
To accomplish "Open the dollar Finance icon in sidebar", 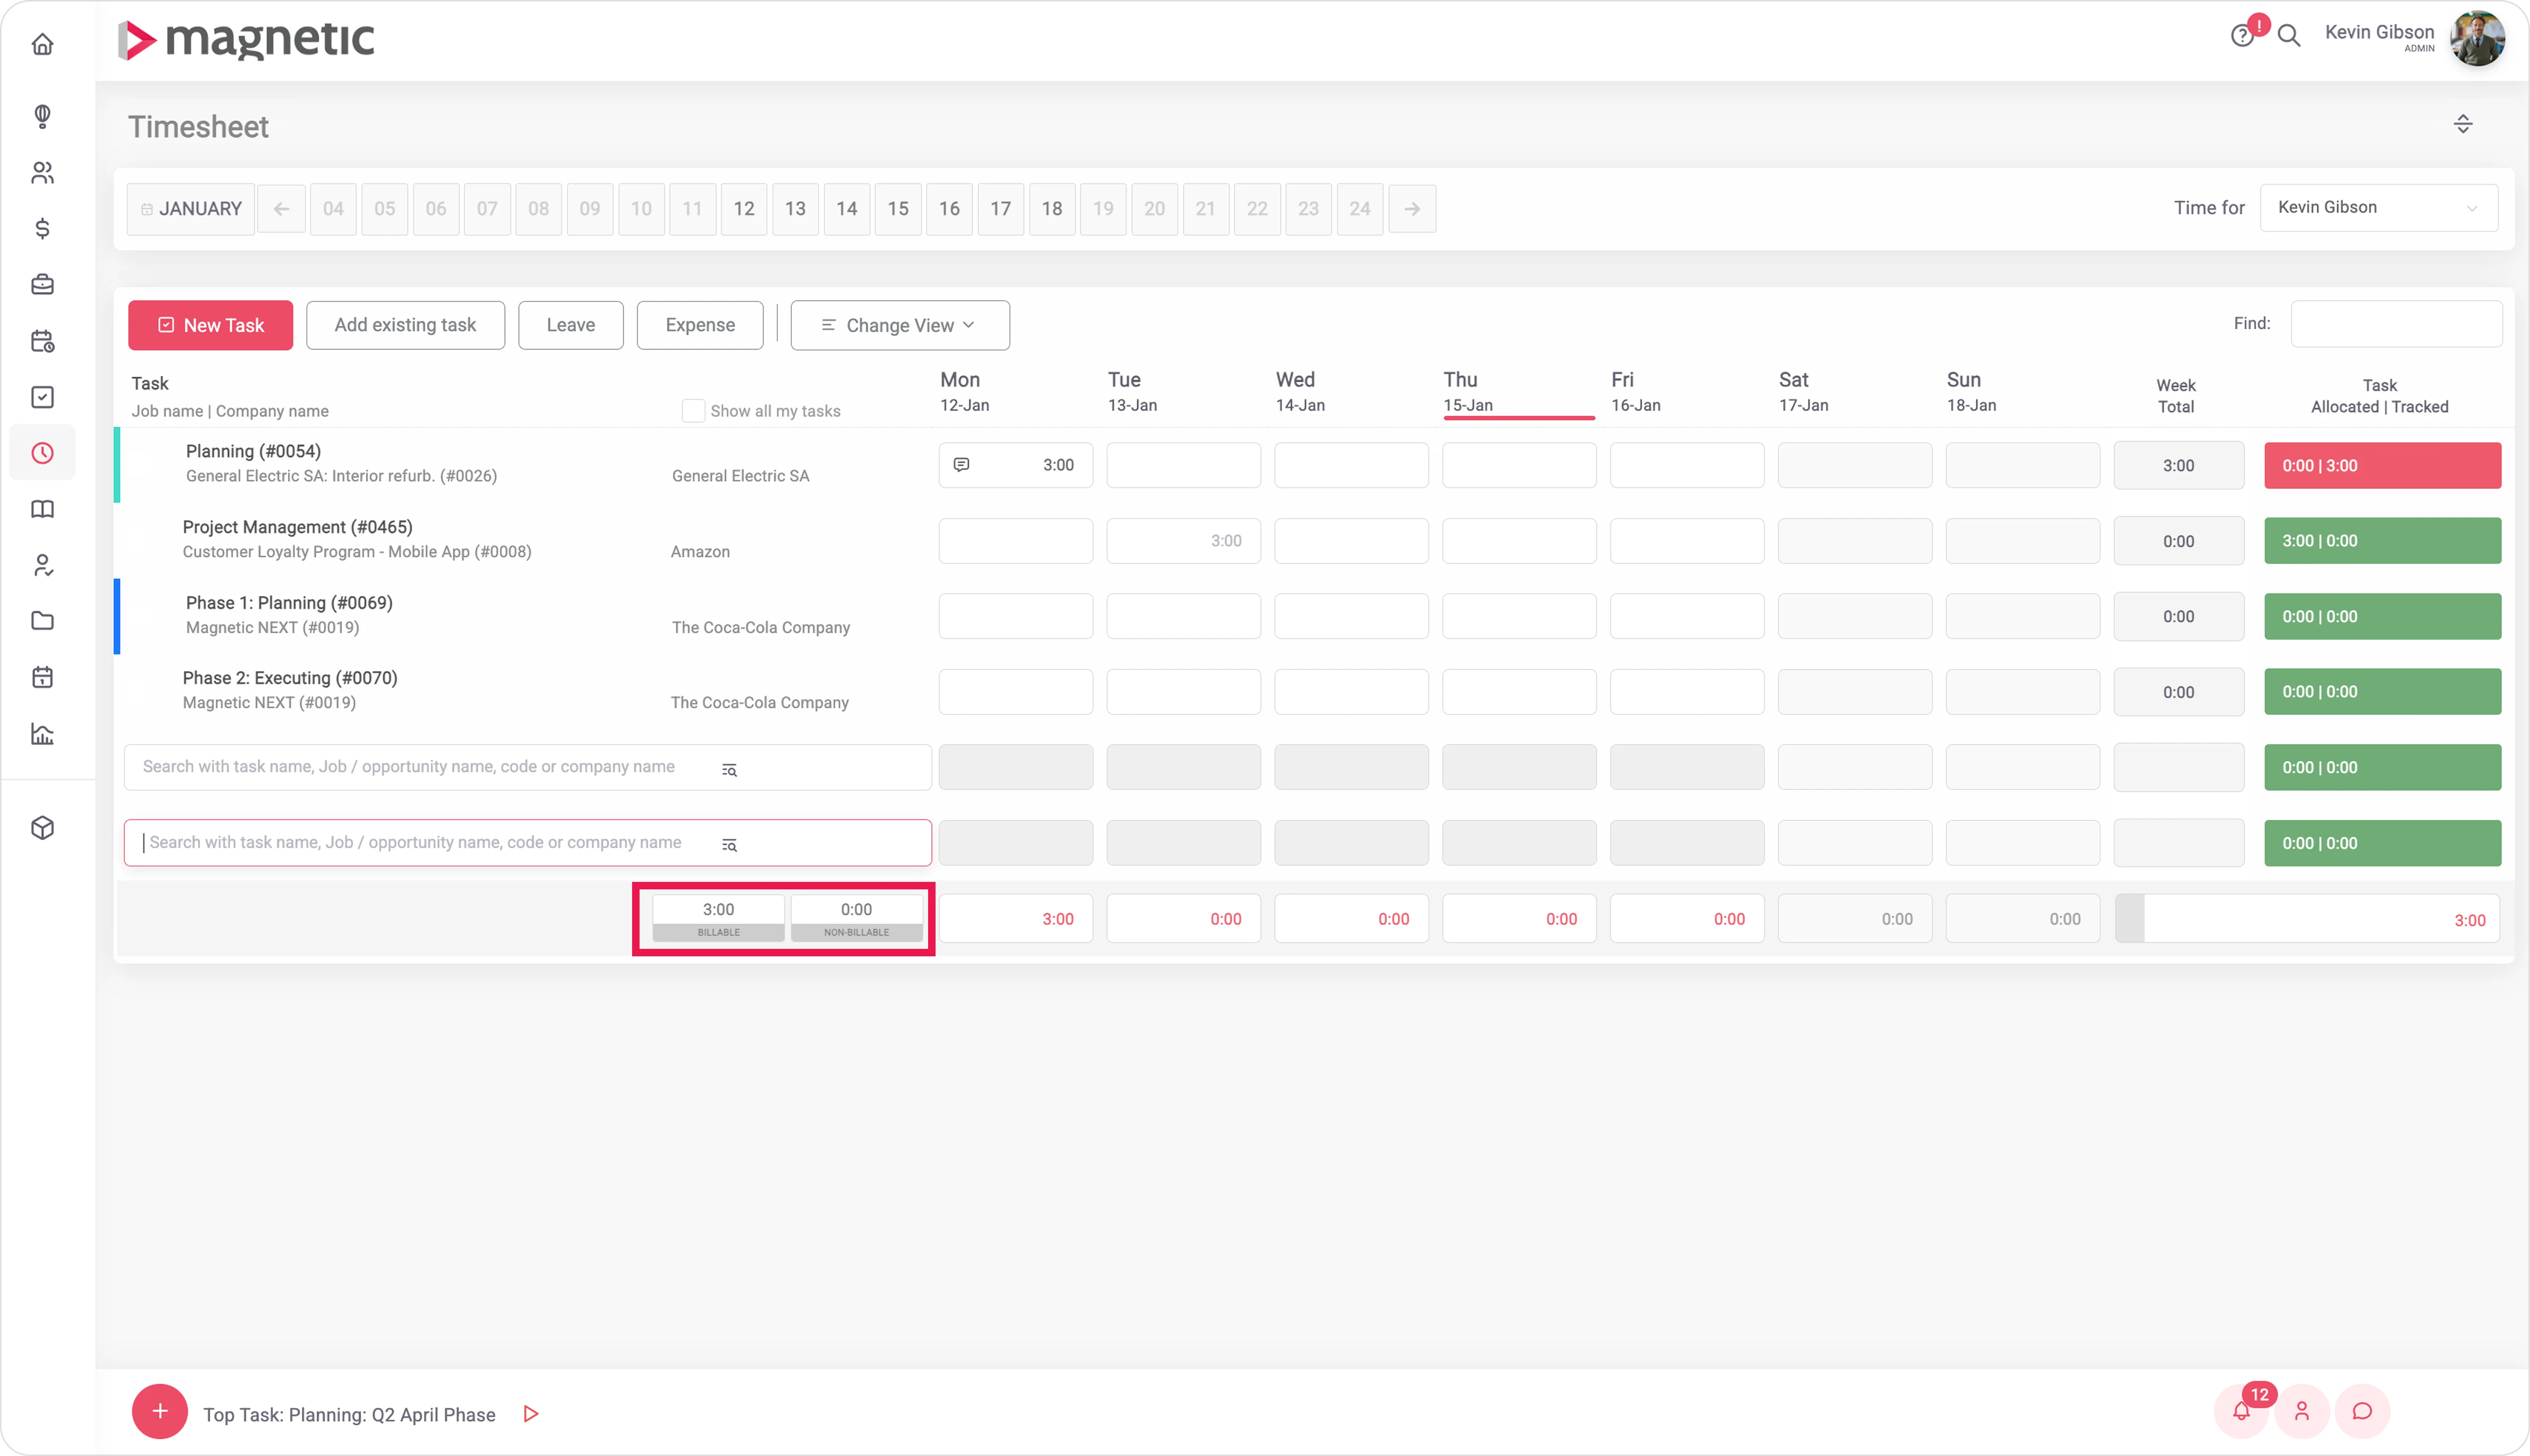I will pyautogui.click(x=41, y=229).
